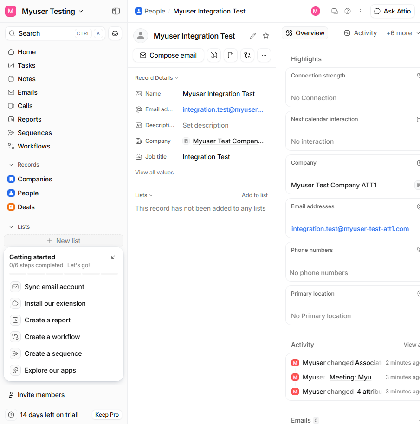
Task: Click the 4 attributes activity link
Action: point(369,392)
